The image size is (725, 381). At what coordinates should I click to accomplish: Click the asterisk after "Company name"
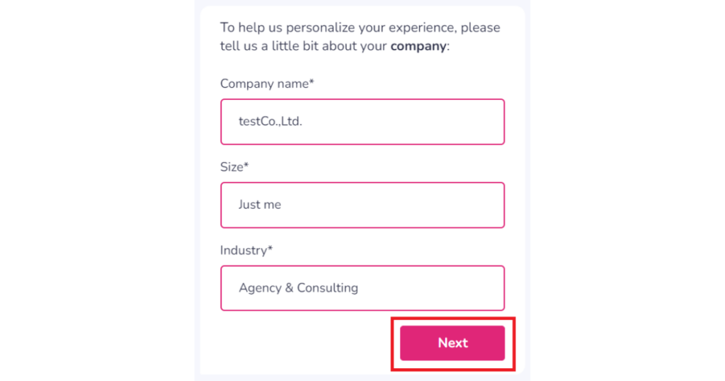(312, 83)
